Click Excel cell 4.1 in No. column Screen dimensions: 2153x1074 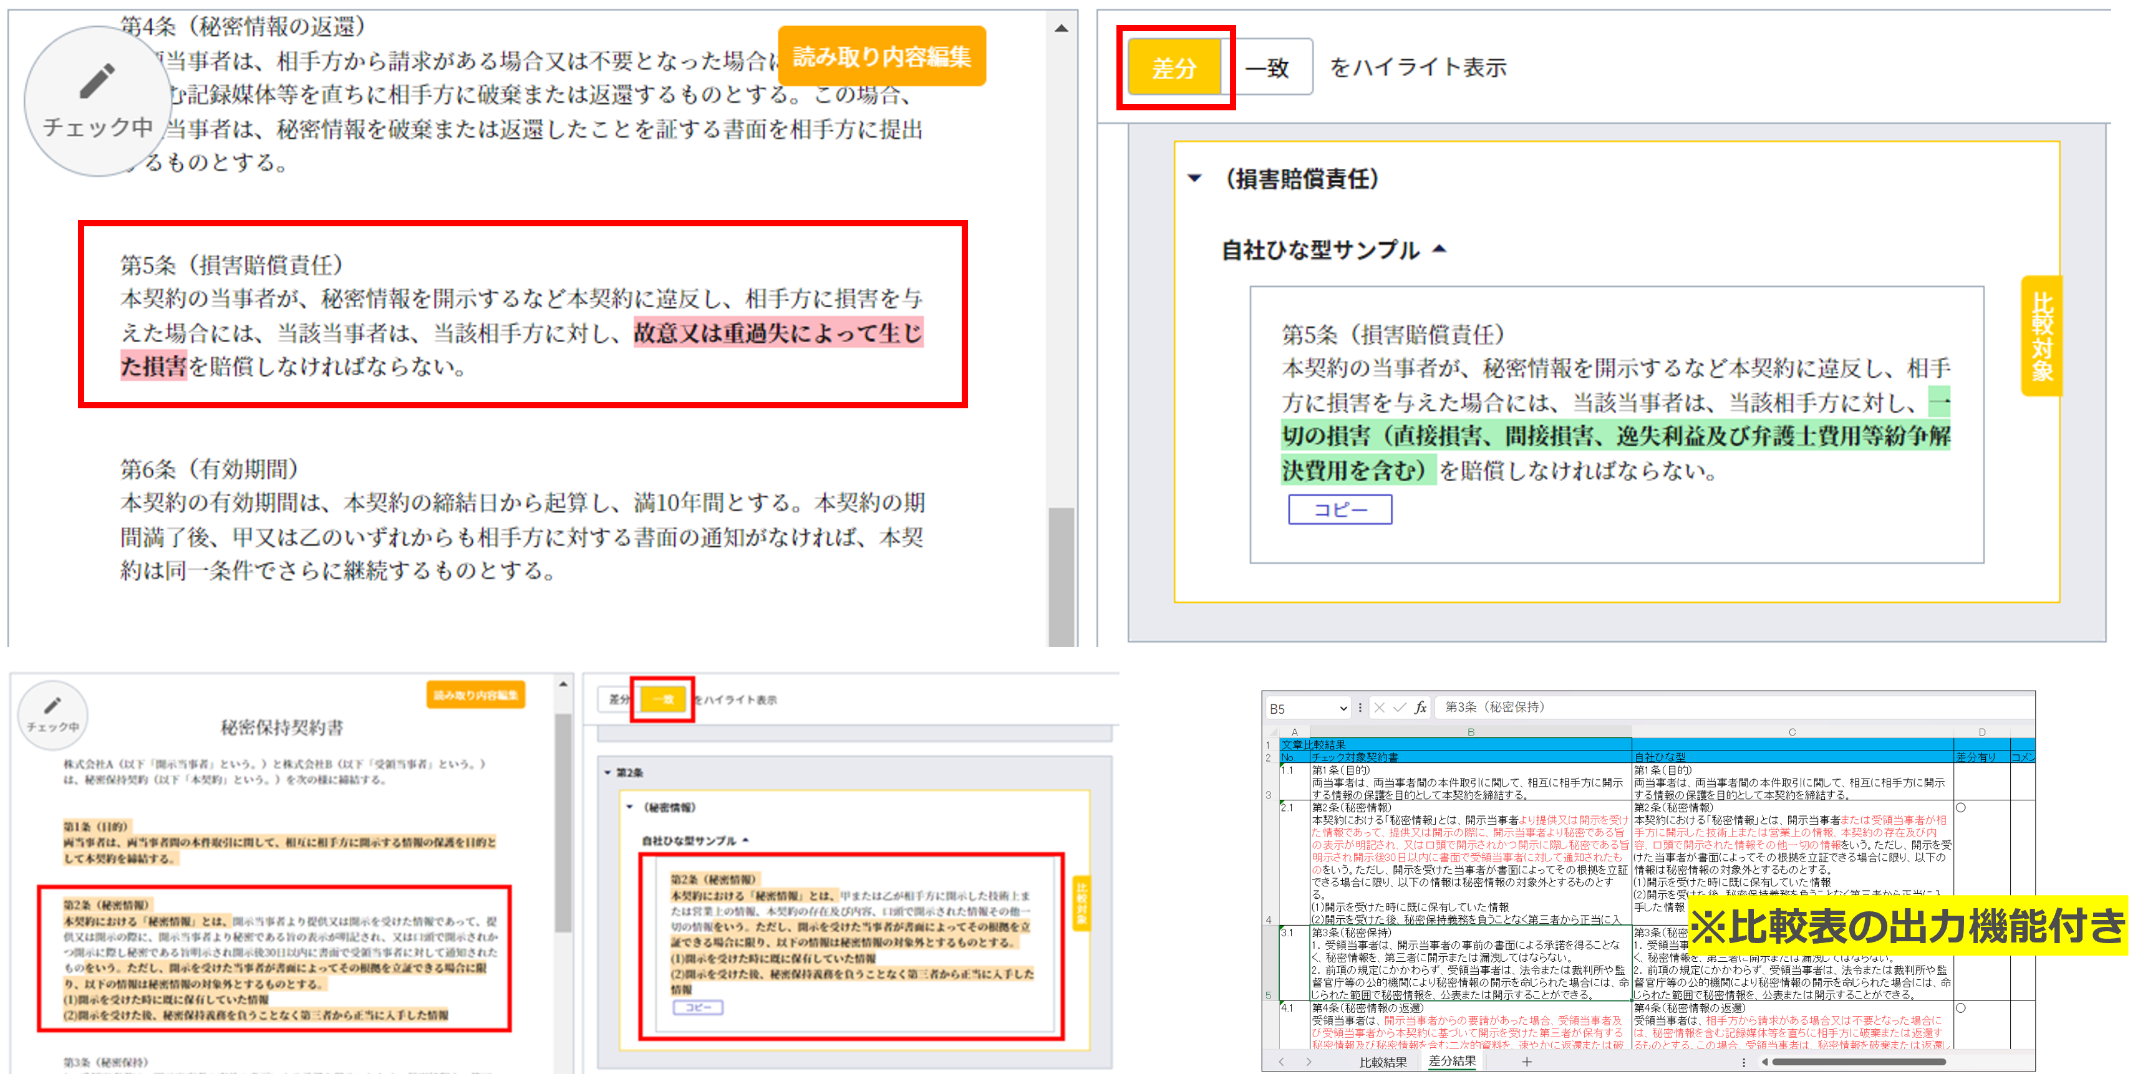pyautogui.click(x=1295, y=1025)
